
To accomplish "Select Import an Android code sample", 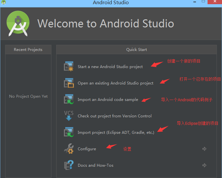I will click(108, 100).
